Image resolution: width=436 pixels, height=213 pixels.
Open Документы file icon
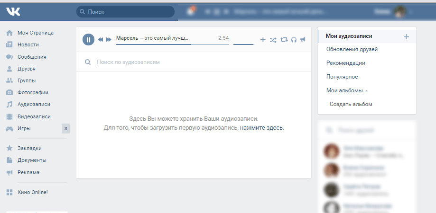[9, 160]
